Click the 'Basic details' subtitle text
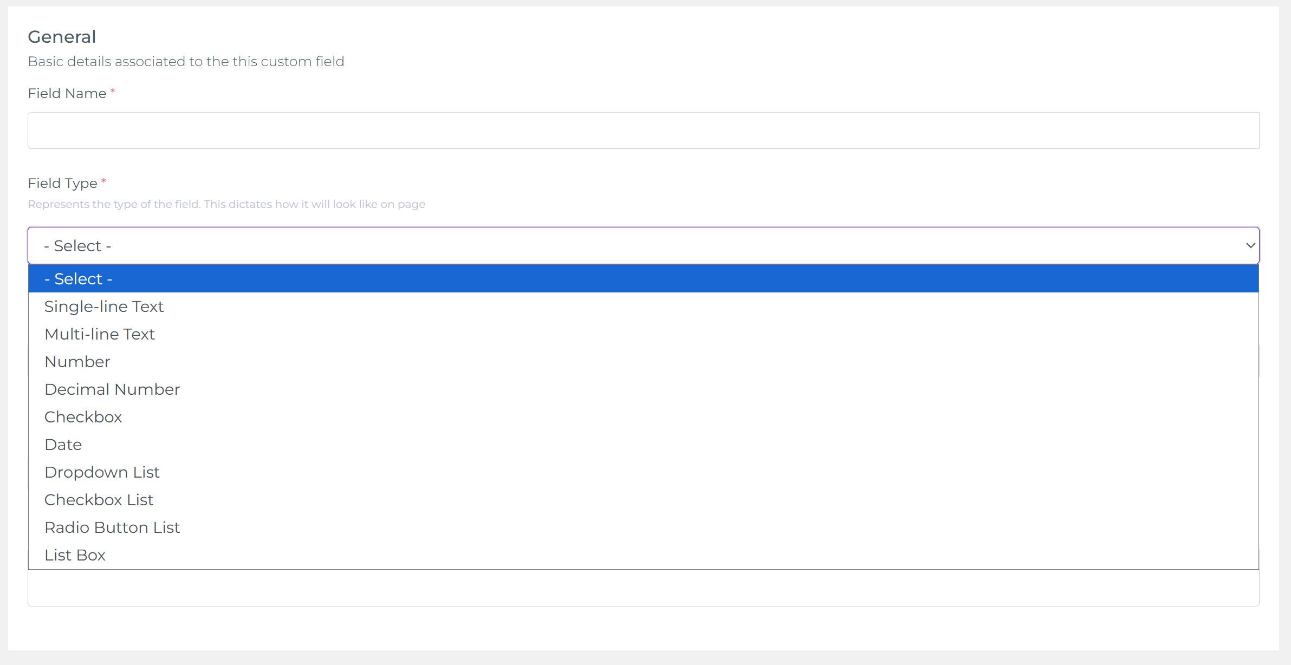 click(x=186, y=62)
